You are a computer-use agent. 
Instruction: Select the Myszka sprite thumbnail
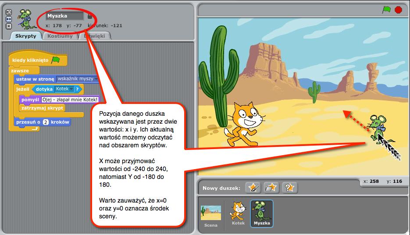click(x=262, y=214)
